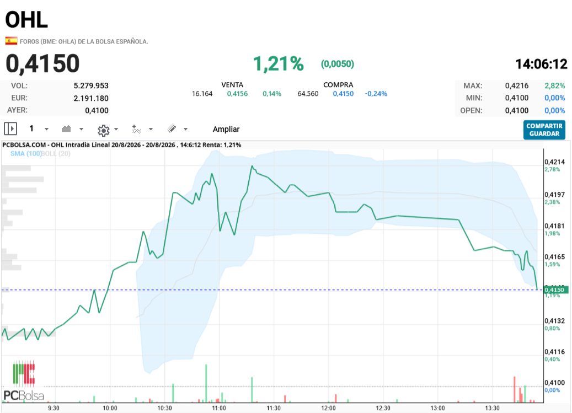Click the SMA (100) indicator label
The height and width of the screenshot is (413, 572).
pos(25,153)
